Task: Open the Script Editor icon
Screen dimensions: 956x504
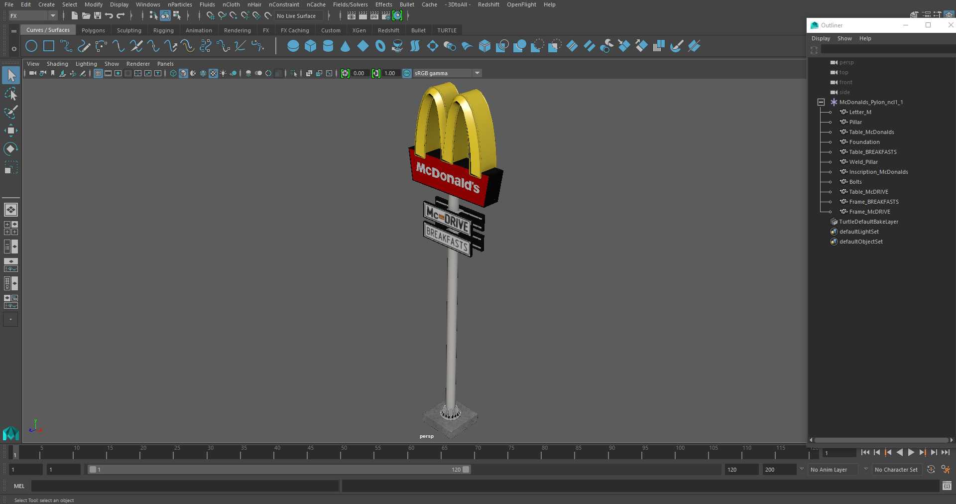Action: point(947,486)
